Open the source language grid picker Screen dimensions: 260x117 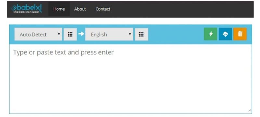[70, 34]
